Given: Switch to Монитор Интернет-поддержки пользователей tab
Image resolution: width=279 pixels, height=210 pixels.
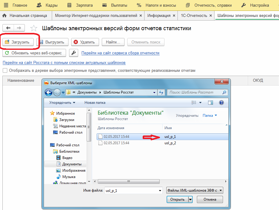Looking at the screenshot, I should tap(96, 16).
